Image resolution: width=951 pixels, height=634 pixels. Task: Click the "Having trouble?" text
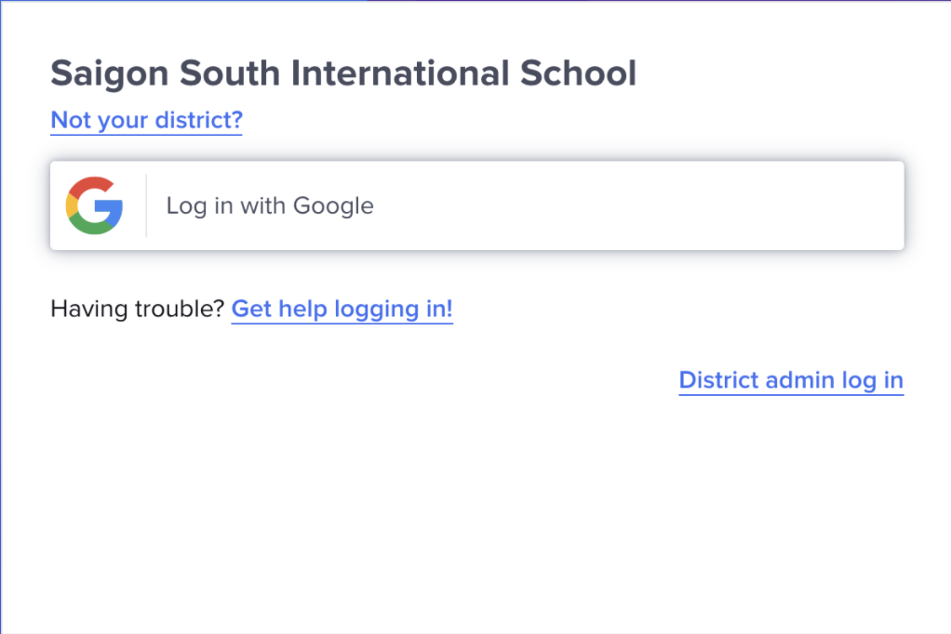pos(138,309)
